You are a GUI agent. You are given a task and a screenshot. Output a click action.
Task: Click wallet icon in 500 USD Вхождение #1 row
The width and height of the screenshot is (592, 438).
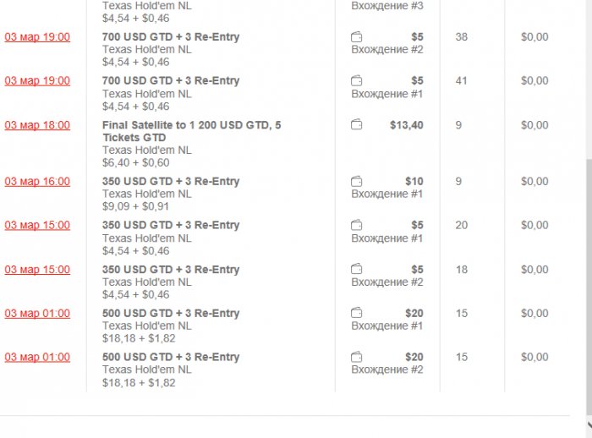pos(357,314)
